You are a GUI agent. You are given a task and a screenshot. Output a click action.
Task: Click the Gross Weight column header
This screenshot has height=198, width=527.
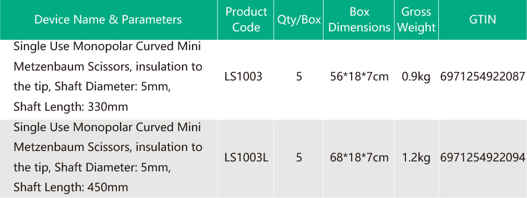point(416,19)
